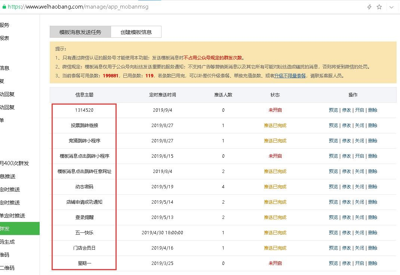Preview the 1314520 message
400x275 pixels.
point(333,110)
